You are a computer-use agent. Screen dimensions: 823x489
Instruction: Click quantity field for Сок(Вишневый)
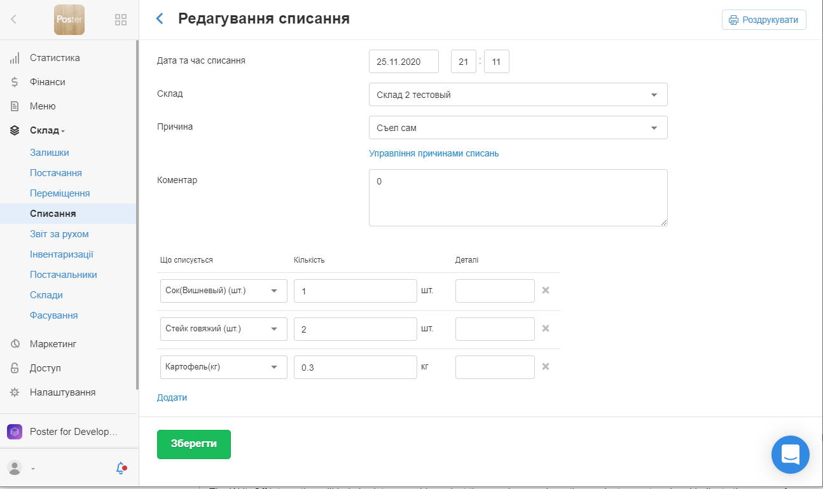356,291
